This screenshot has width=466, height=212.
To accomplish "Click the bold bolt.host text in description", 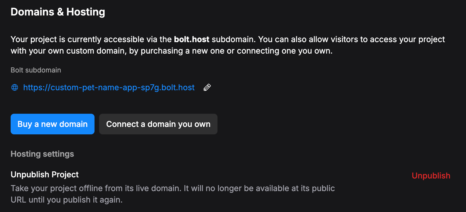I will pos(192,39).
